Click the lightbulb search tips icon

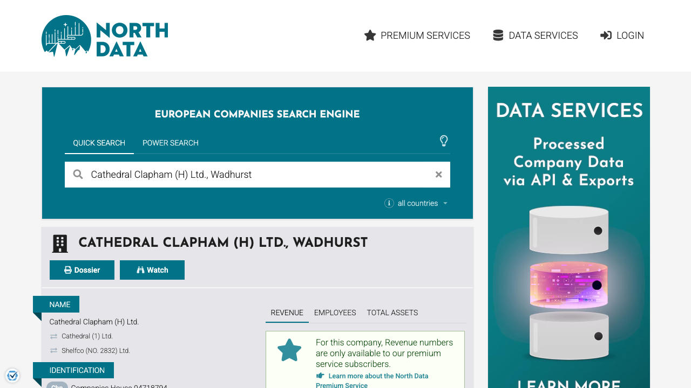click(x=444, y=141)
